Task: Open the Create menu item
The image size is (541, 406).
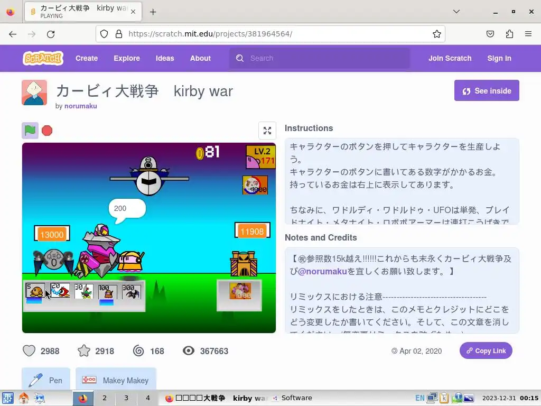Action: coord(87,58)
